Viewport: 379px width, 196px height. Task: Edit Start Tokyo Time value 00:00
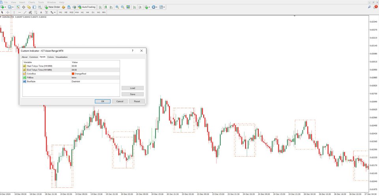tap(95, 66)
